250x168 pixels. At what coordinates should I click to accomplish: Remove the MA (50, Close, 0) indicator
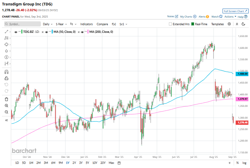(x=79, y=32)
